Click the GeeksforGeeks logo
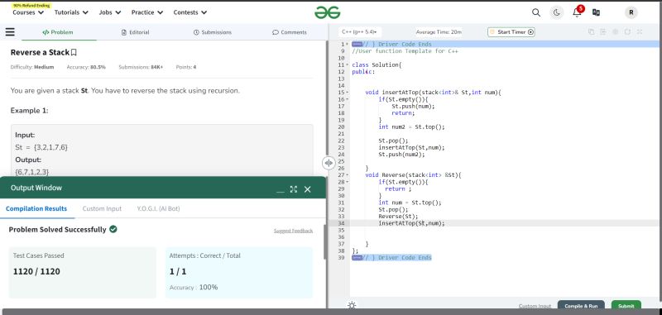 327,12
